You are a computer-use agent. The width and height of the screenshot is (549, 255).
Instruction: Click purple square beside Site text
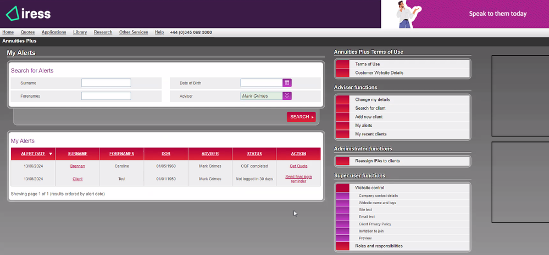pyautogui.click(x=343, y=209)
